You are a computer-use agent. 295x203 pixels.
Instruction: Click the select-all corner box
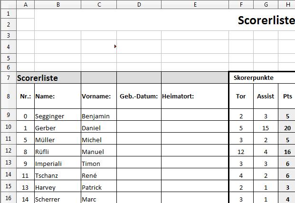click(8, 4)
